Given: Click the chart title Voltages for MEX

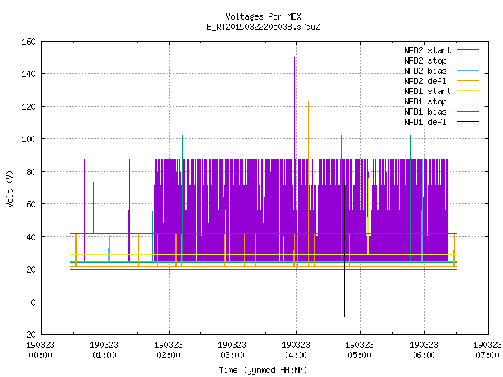Looking at the screenshot, I should pyautogui.click(x=263, y=16).
